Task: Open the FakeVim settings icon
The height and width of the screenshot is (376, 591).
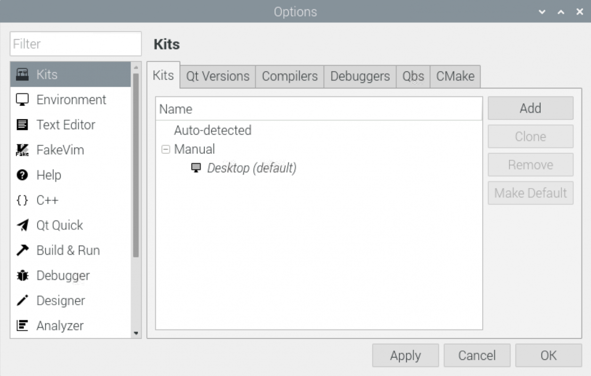Action: (x=22, y=150)
